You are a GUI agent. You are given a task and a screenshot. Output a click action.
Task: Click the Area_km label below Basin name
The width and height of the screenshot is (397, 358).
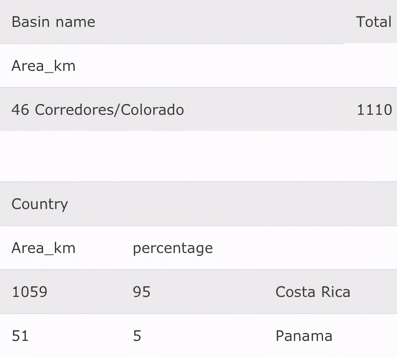43,66
